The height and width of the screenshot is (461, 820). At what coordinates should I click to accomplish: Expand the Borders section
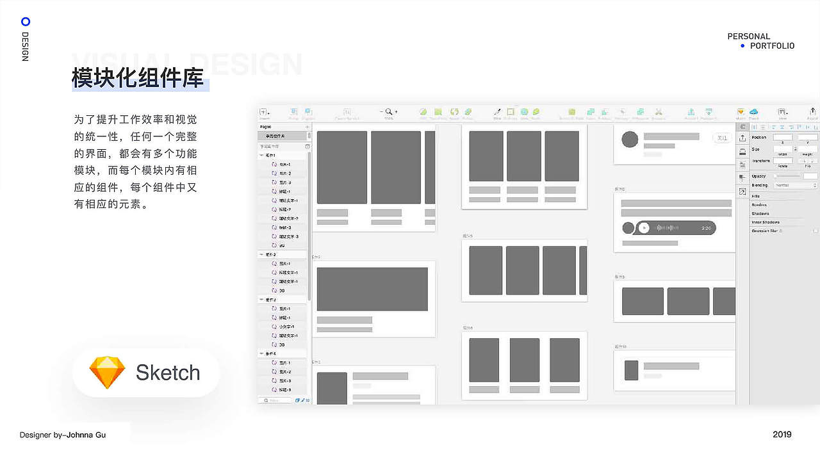(x=759, y=205)
